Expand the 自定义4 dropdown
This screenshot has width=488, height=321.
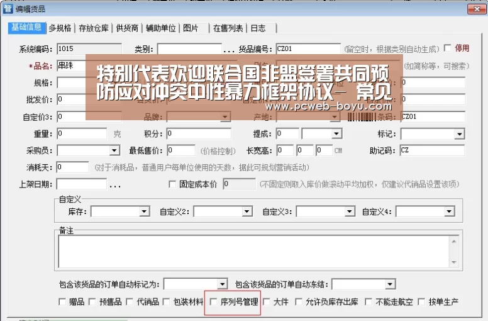click(x=449, y=211)
